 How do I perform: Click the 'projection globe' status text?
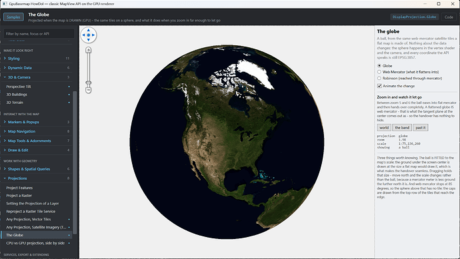392,136
